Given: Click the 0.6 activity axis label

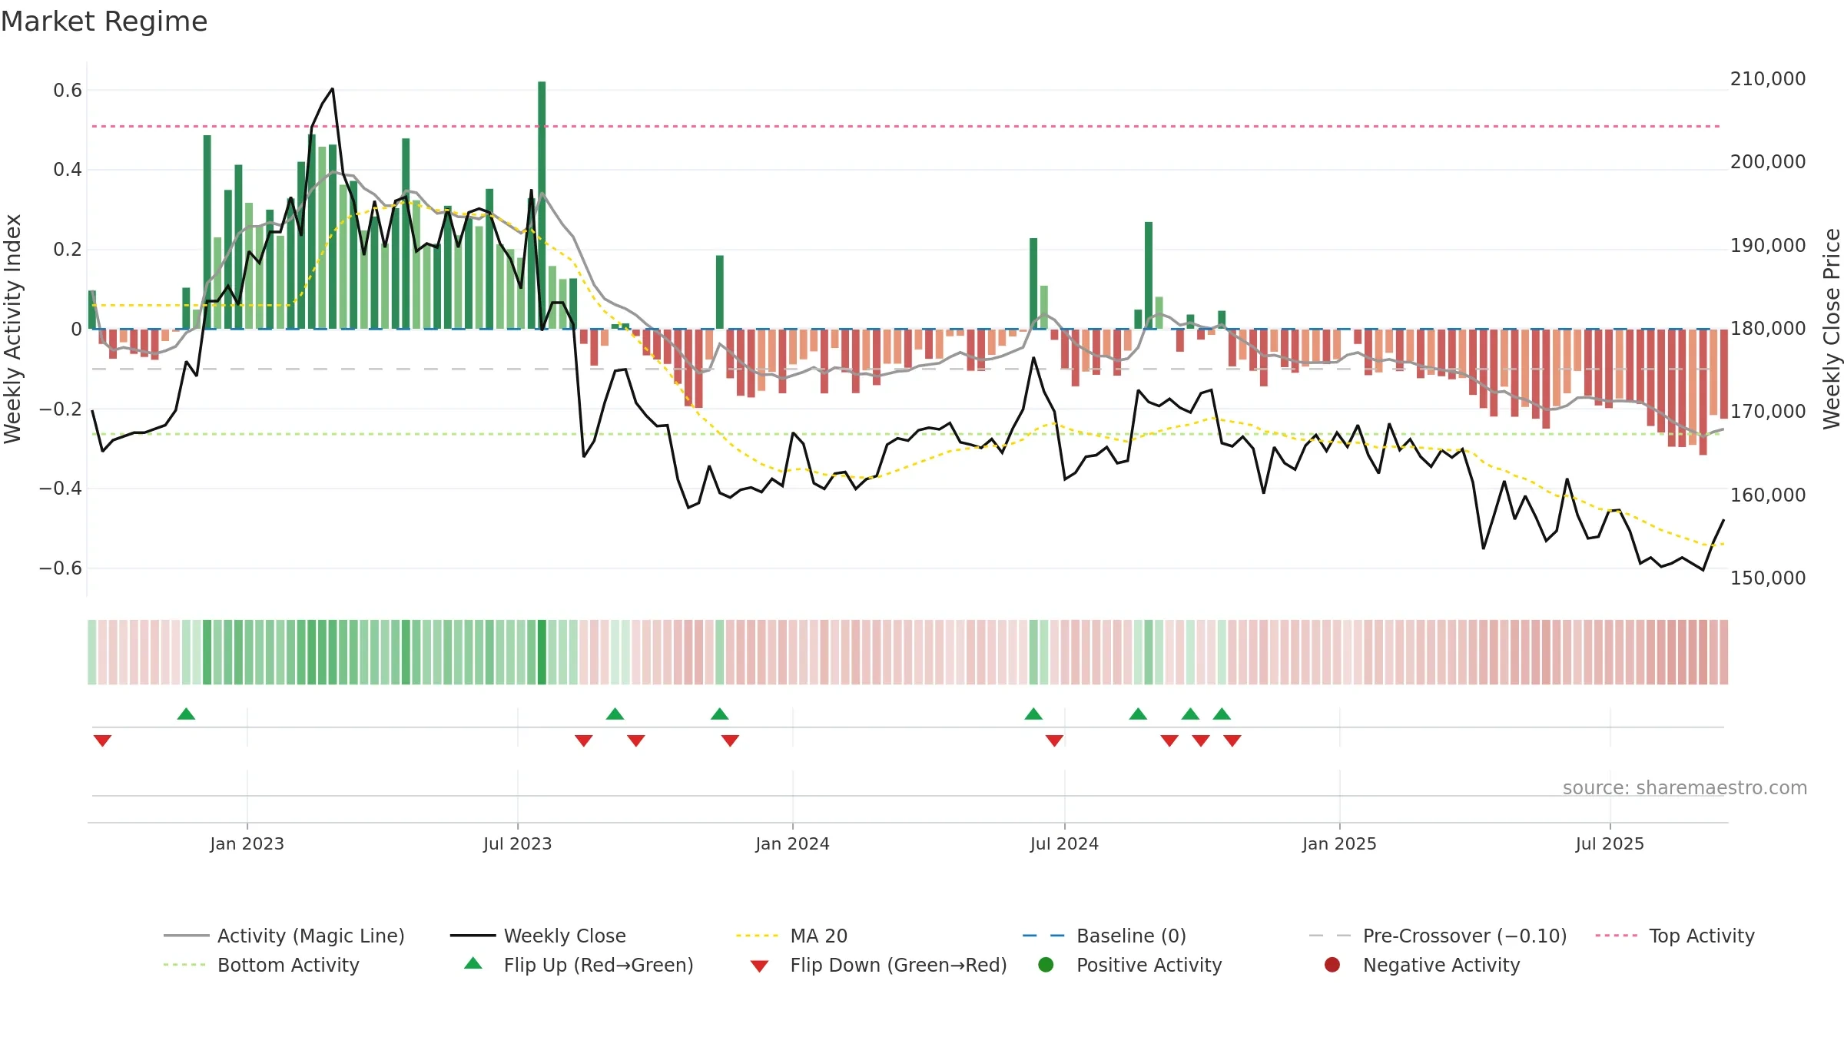Looking at the screenshot, I should click(68, 91).
